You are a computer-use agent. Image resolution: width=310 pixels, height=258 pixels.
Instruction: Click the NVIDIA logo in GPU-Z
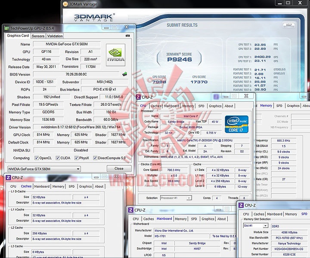pyautogui.click(x=116, y=55)
